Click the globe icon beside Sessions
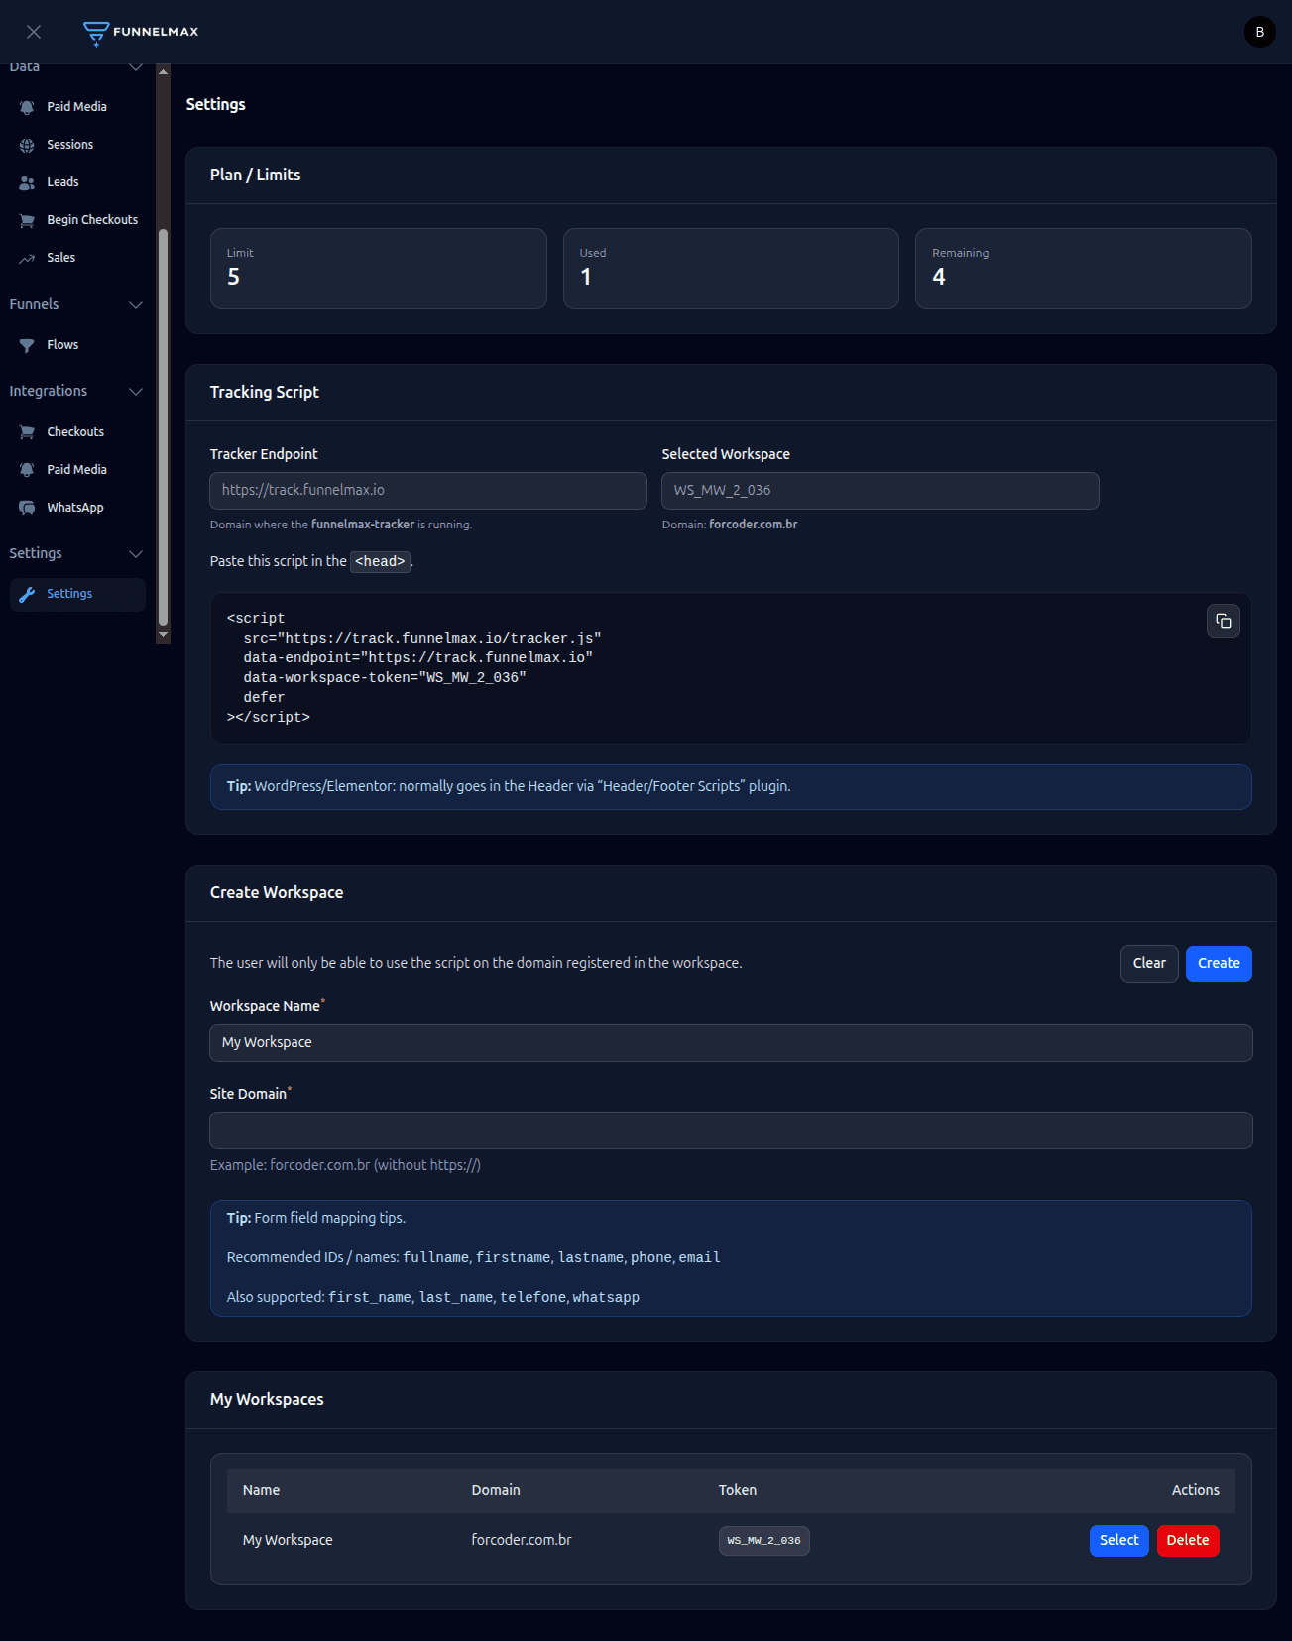The height and width of the screenshot is (1641, 1292). (27, 145)
